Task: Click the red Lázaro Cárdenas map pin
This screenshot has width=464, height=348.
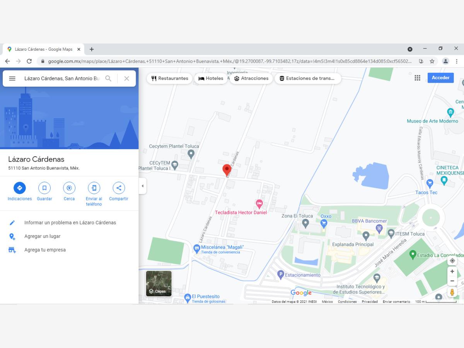Action: (227, 170)
